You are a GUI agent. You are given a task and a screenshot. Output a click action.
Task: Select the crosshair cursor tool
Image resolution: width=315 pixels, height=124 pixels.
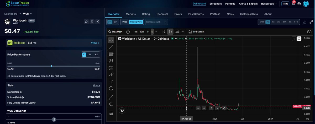click(111, 40)
